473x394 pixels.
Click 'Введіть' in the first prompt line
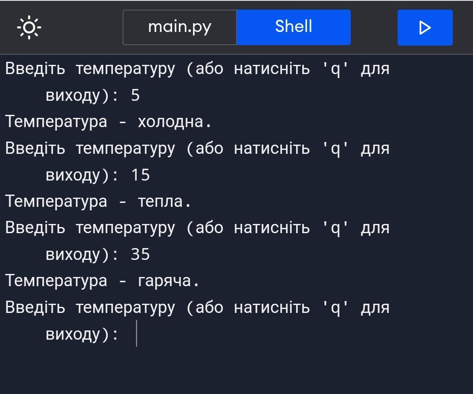(35, 69)
